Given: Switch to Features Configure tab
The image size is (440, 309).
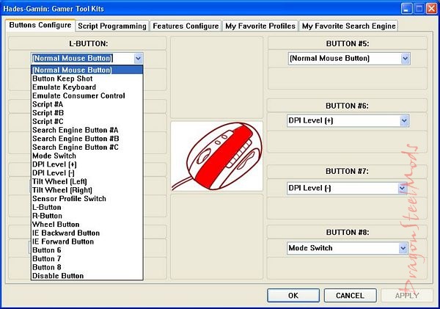Looking at the screenshot, I should pyautogui.click(x=186, y=26).
